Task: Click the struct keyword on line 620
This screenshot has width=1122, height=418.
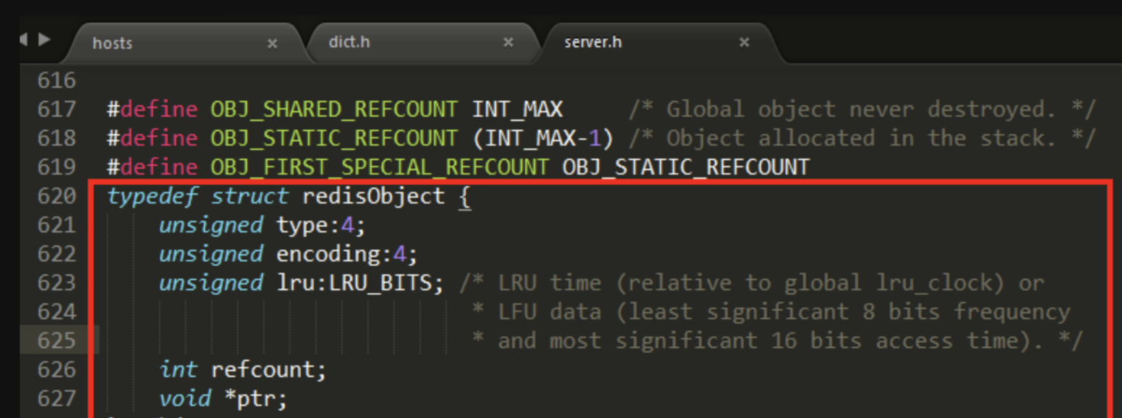Action: (x=250, y=196)
